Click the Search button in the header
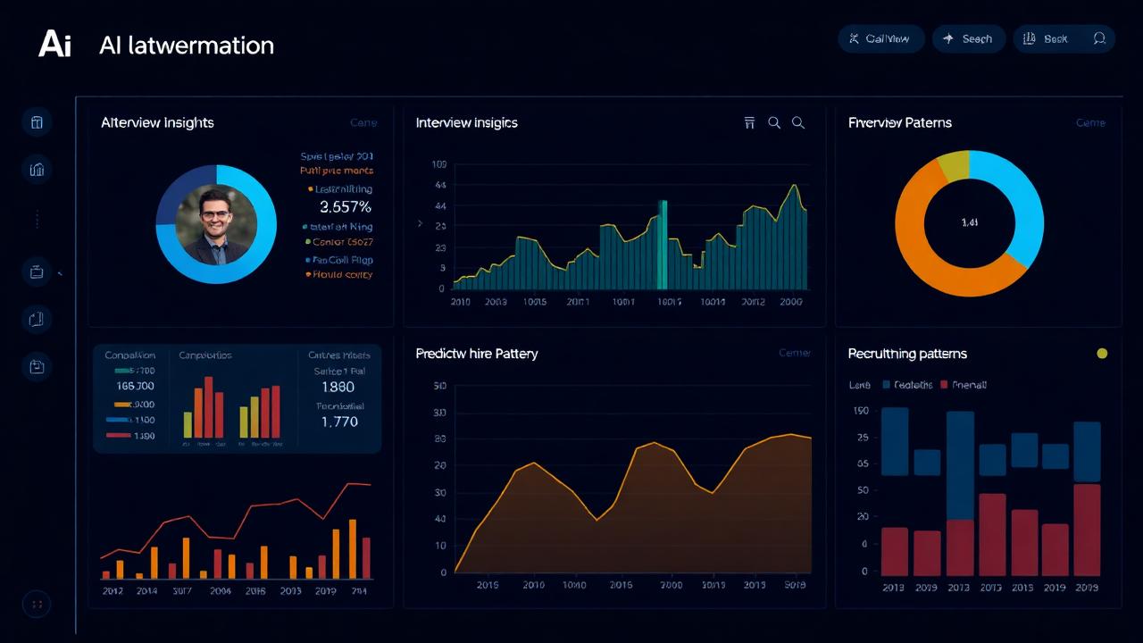Screen dimensions: 1143x643 pos(969,38)
